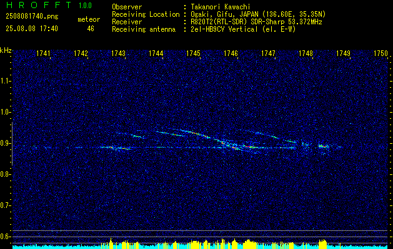Viewport: 393px width, 249px height.
Task: Click the HROFFT title text
Action: pos(39,5)
